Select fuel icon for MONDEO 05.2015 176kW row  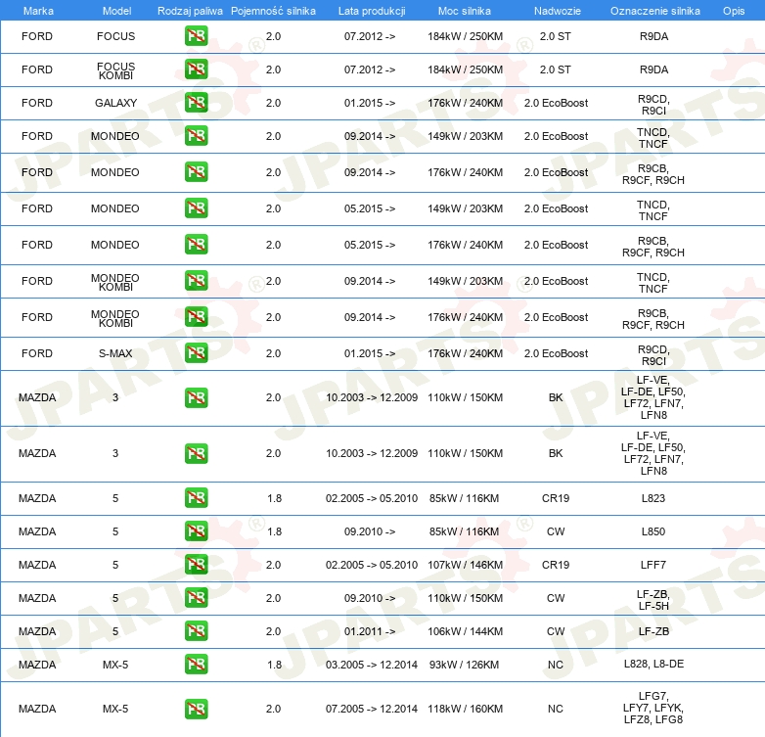point(196,244)
